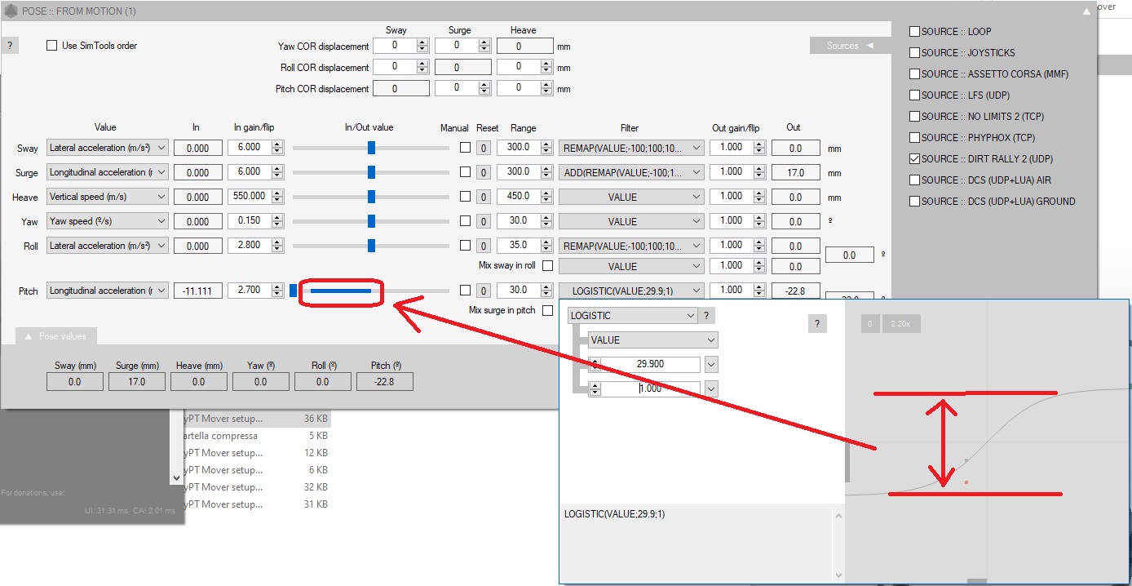Click the 0 button in filter graph
Screen dimensions: 1132x586
pos(869,324)
